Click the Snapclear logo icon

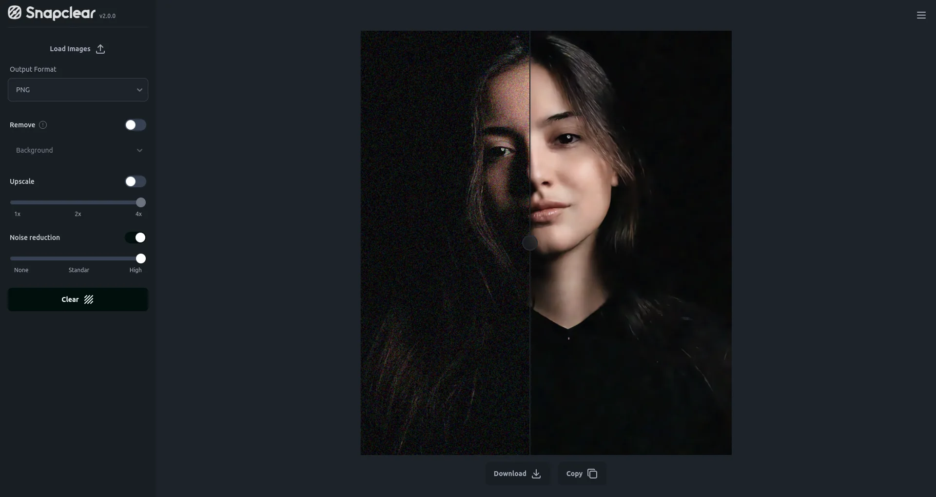(x=15, y=13)
